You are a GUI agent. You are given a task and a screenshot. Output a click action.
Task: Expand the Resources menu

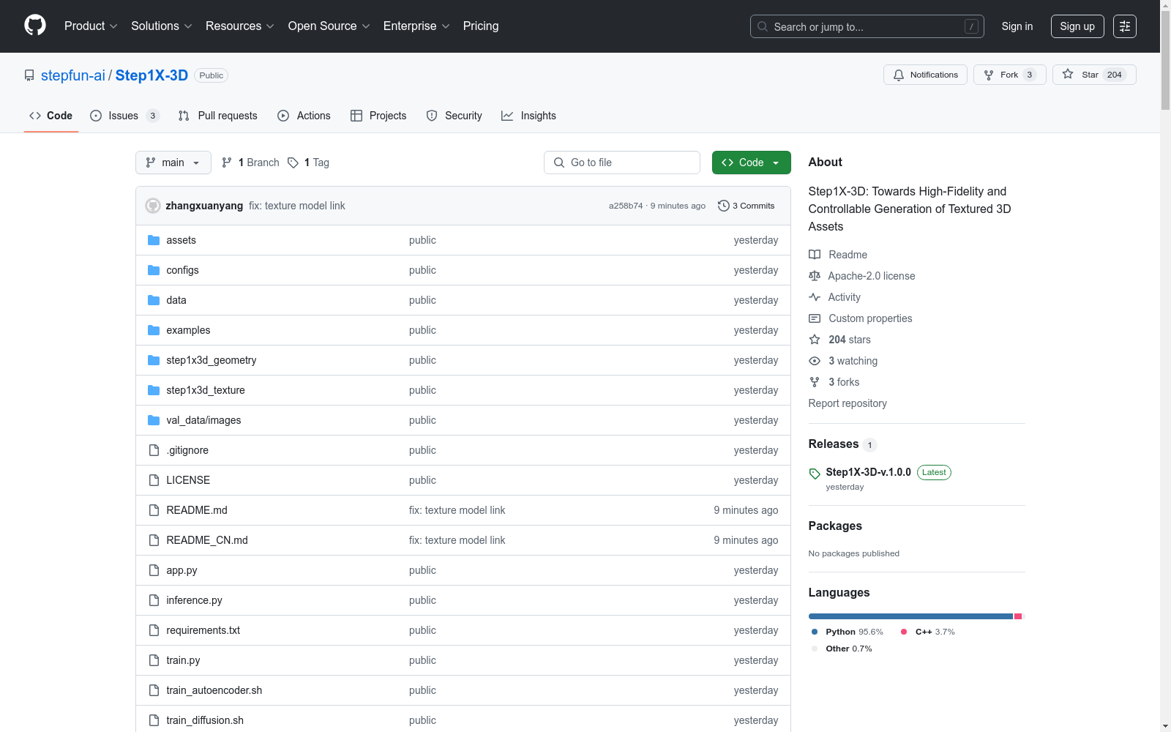(x=240, y=26)
